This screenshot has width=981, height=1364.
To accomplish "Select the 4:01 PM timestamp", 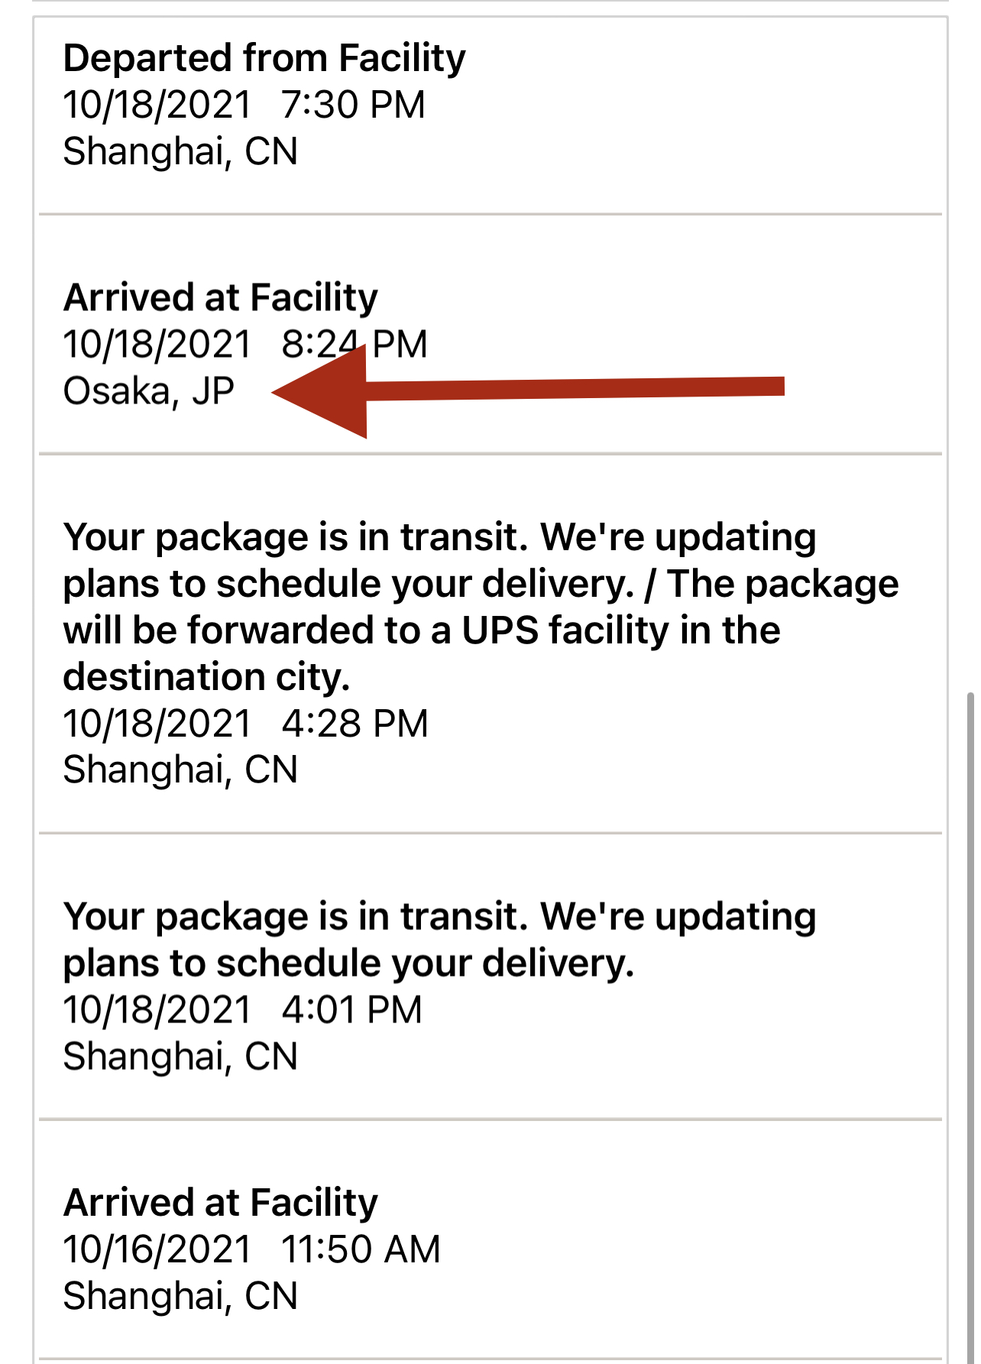I will (x=351, y=1009).
